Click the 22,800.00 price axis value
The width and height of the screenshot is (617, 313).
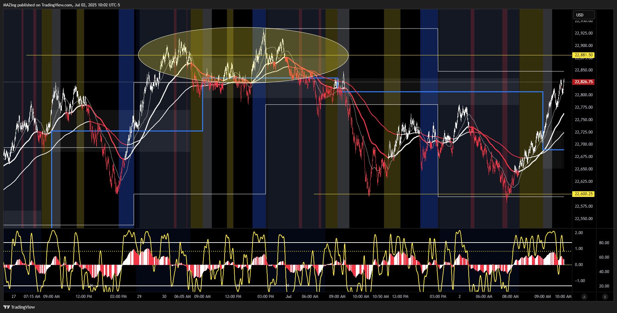pyautogui.click(x=584, y=95)
